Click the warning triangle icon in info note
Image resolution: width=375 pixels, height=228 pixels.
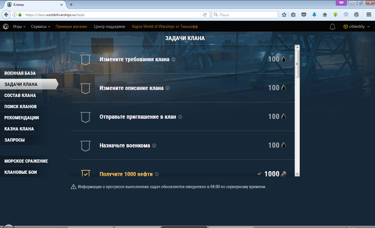tap(74, 187)
